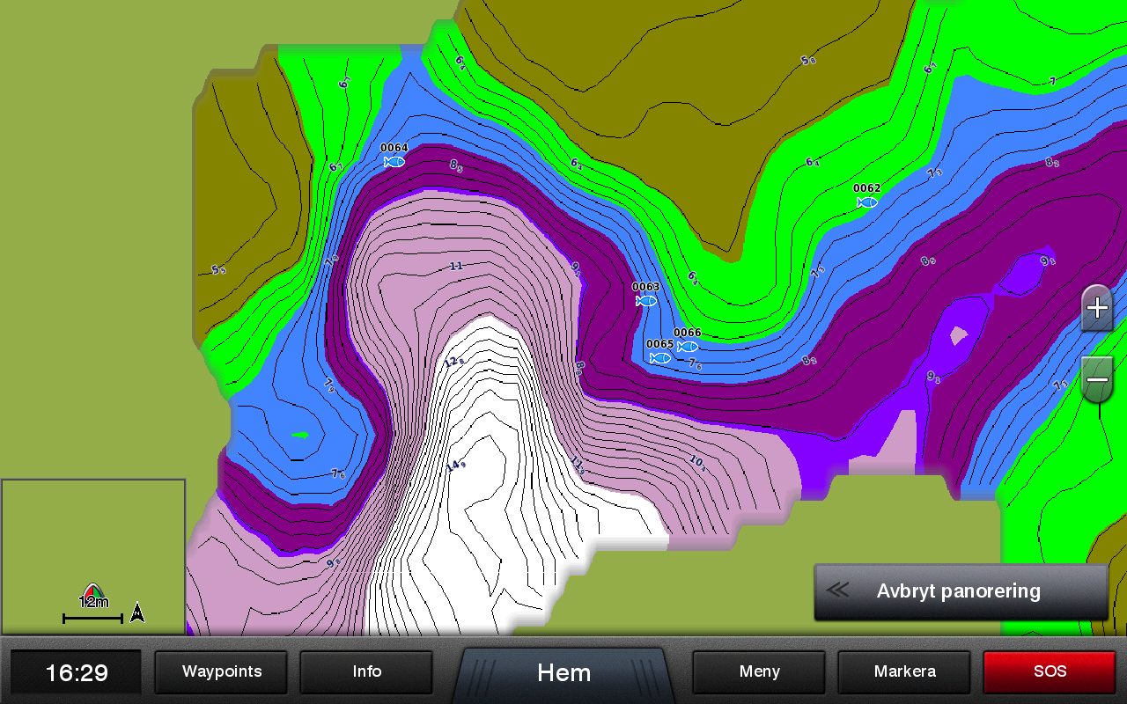The width and height of the screenshot is (1127, 704).
Task: Select the fish waypoint 0064
Action: tap(394, 161)
